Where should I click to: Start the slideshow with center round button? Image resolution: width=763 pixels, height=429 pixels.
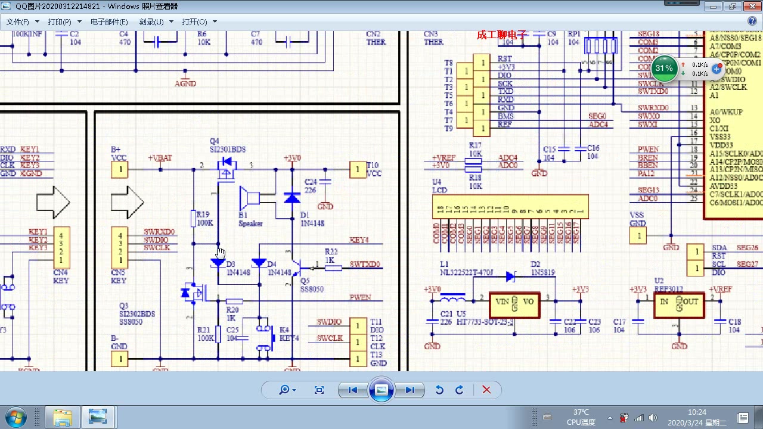381,390
